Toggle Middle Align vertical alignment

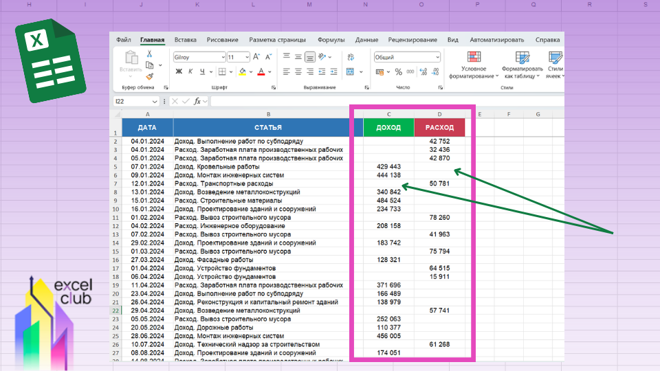coord(298,56)
